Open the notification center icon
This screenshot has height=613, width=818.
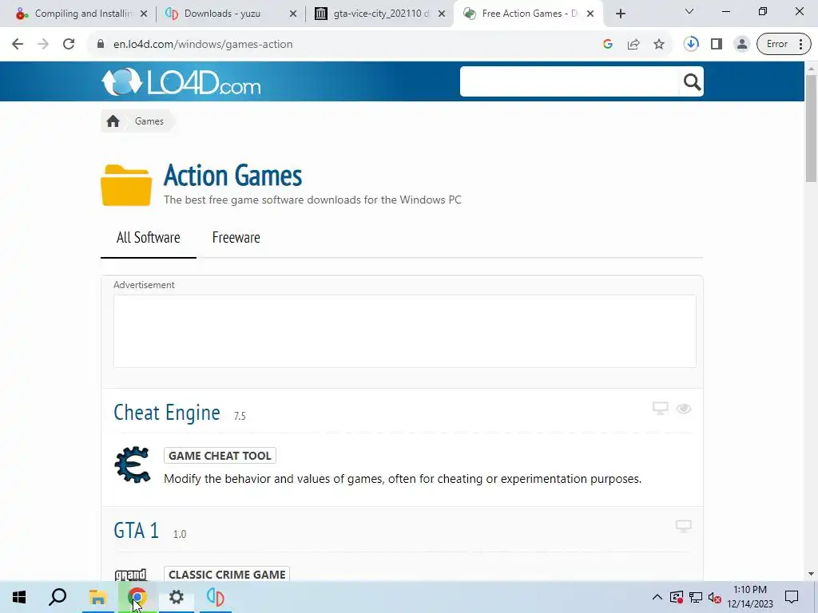pyautogui.click(x=792, y=597)
